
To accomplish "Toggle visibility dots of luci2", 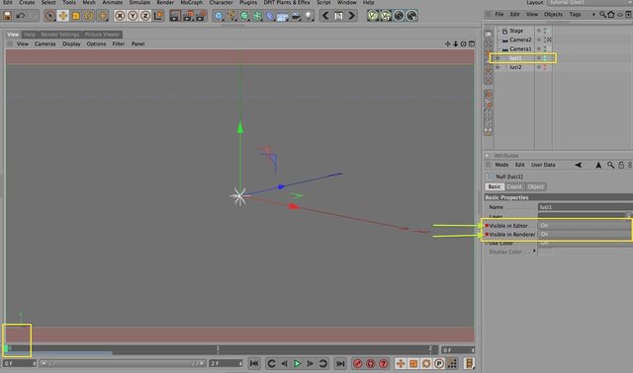I will (545, 67).
